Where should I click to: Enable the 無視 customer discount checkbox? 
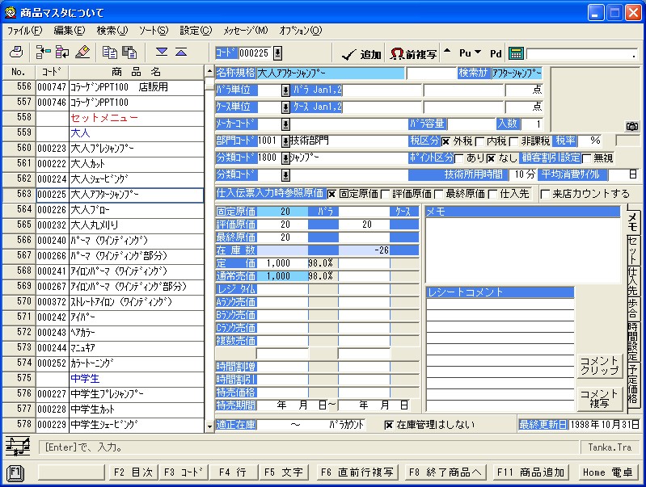[x=586, y=158]
